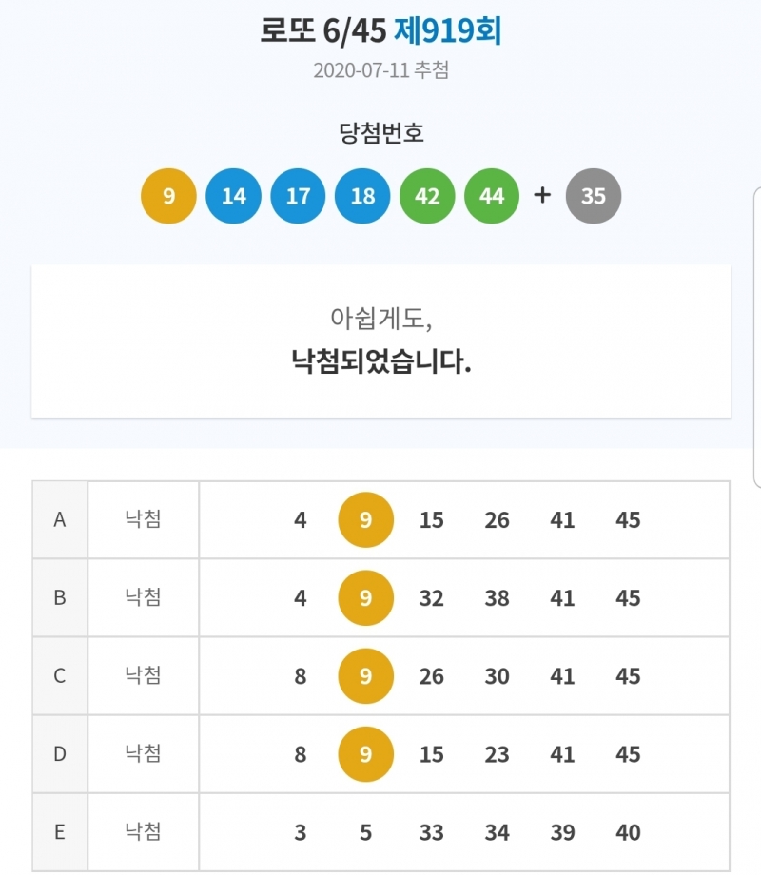
Task: Click the 낙첨 status in row C
Action: [x=143, y=676]
